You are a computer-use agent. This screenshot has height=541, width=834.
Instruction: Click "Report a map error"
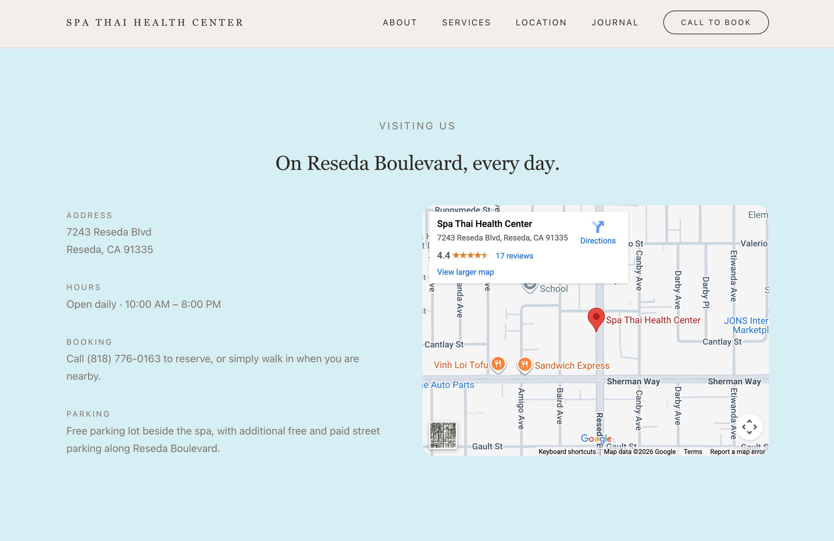pos(738,452)
